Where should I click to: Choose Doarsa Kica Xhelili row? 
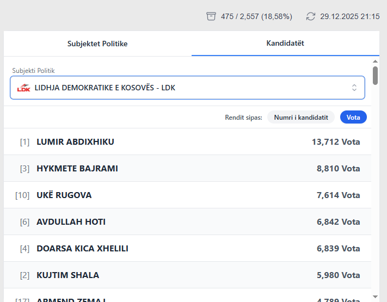pyautogui.click(x=188, y=249)
